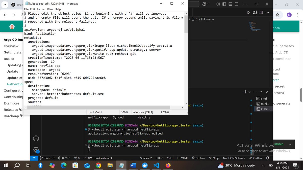Change line ending via CRLF in status bar
303x170 pixels.
click(170, 158)
